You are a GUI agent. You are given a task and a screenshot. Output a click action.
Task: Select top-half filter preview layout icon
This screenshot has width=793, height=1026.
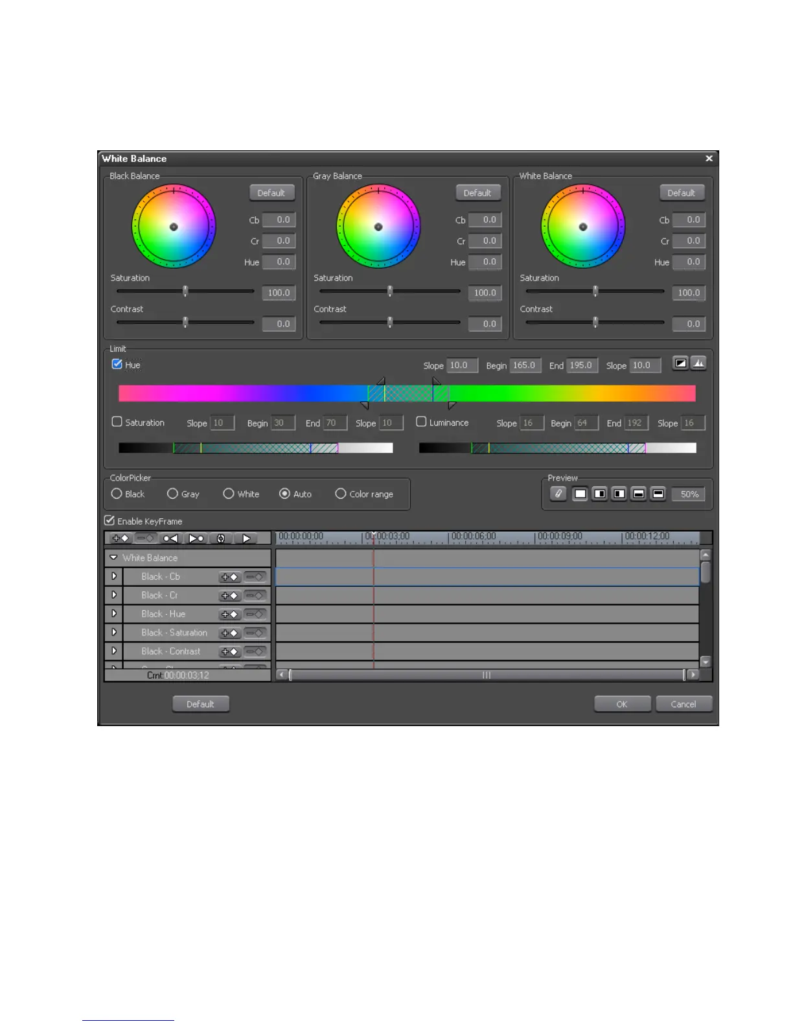click(x=658, y=494)
